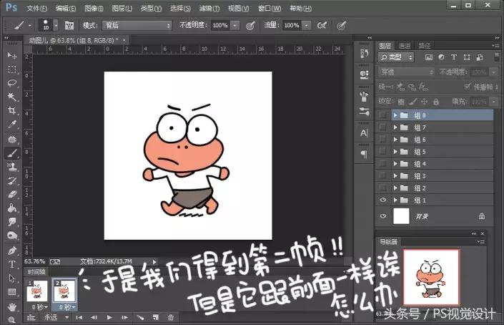Select the Paint Bucket tool
This screenshot has width=504, height=325.
click(x=12, y=208)
